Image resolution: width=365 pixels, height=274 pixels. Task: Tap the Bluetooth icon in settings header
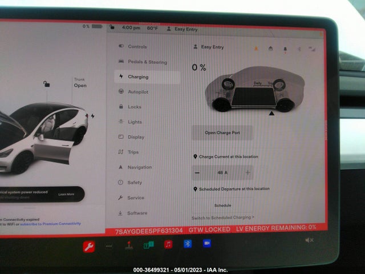[x=299, y=49]
